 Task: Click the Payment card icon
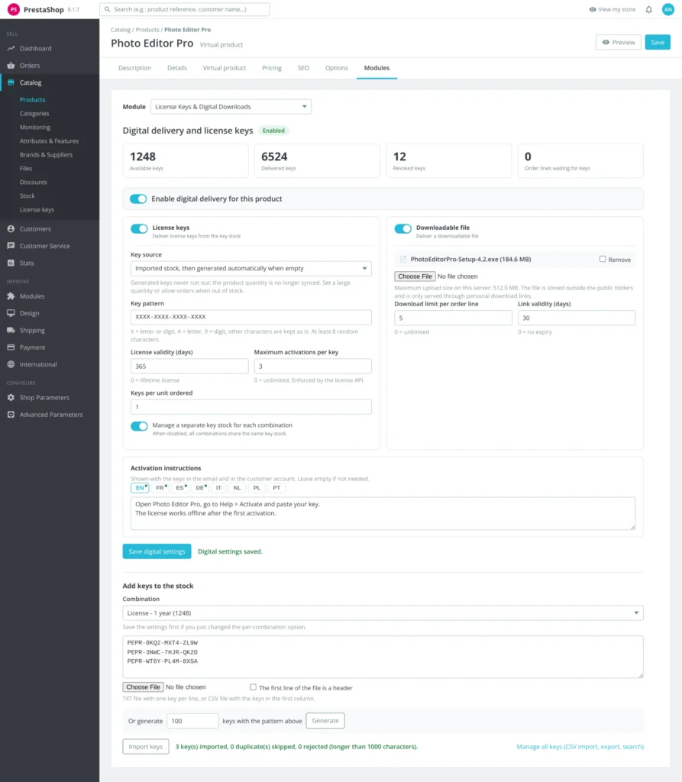pyautogui.click(x=11, y=347)
